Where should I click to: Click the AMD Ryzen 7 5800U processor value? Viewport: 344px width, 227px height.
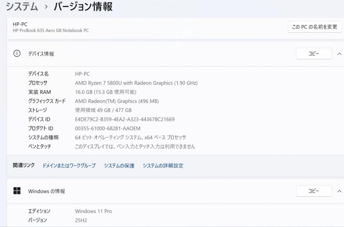pyautogui.click(x=136, y=83)
